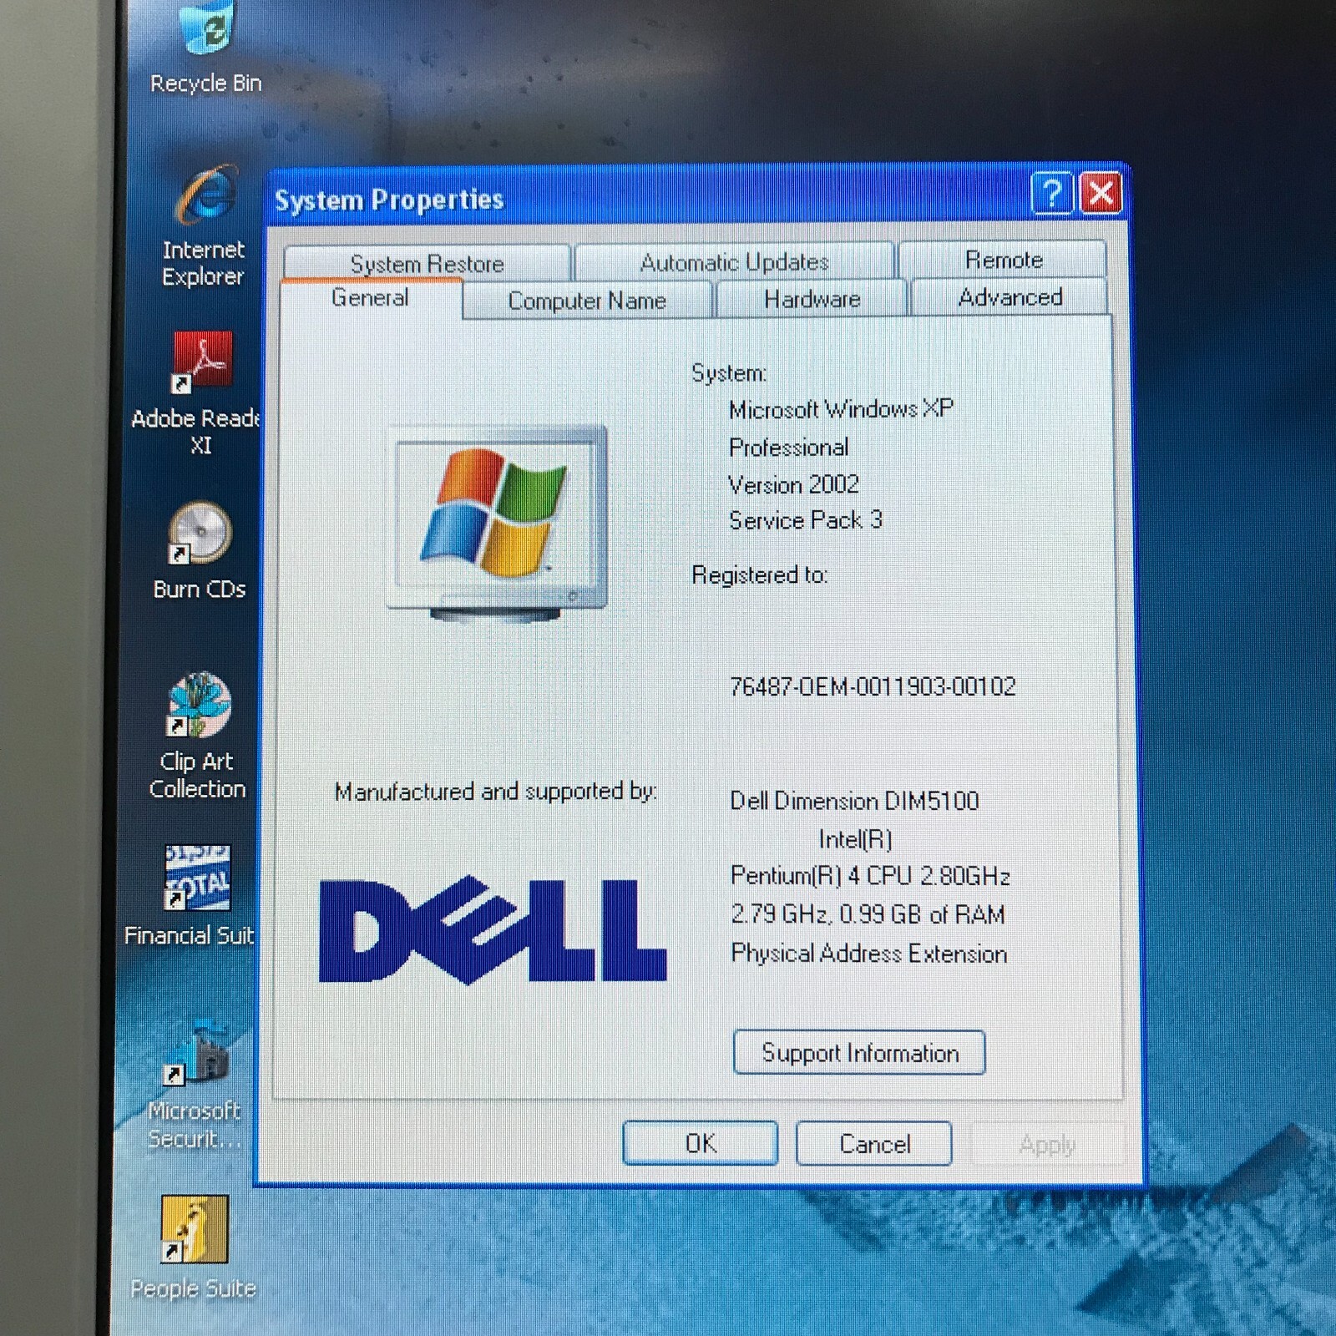Click the 'Version 2002' text
The width and height of the screenshot is (1336, 1336).
coord(793,484)
